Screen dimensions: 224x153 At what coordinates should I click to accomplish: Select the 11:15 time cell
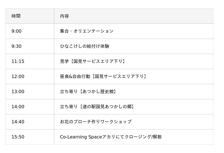pos(18,62)
